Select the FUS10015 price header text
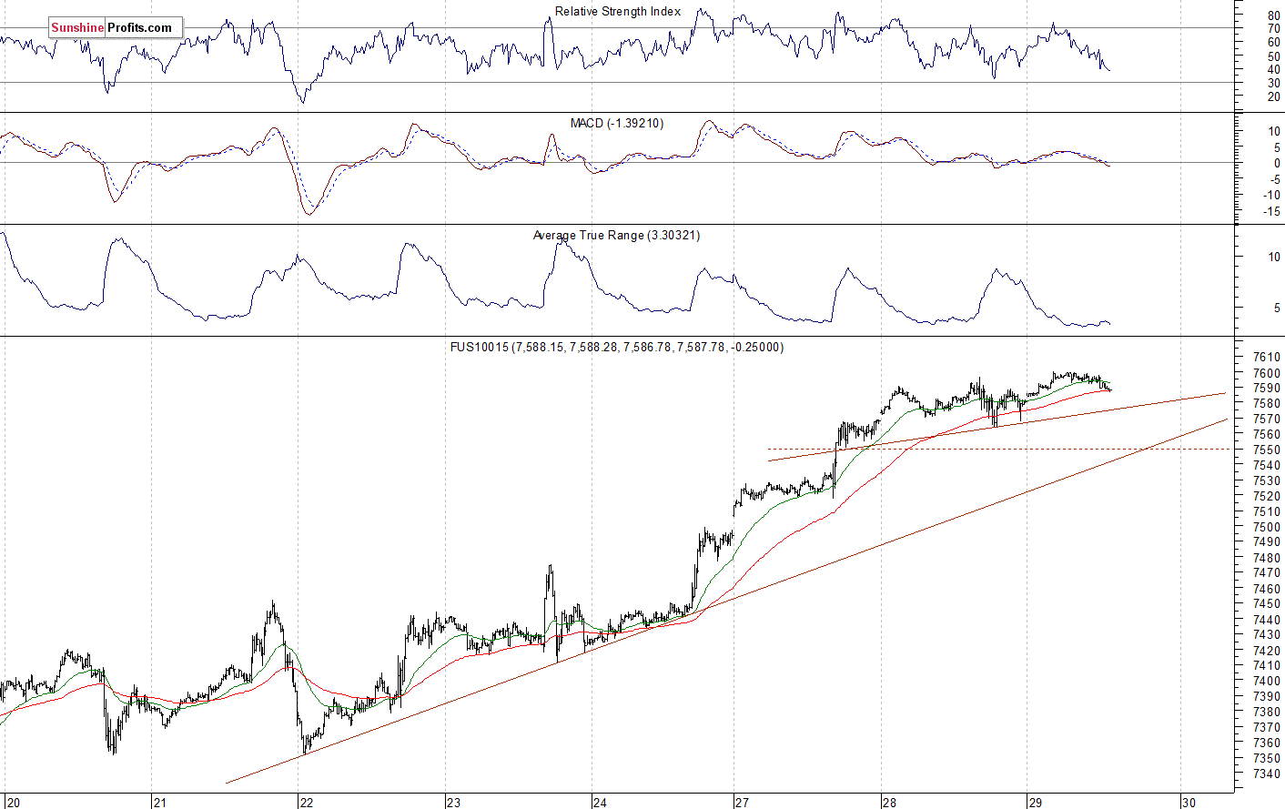 tap(616, 347)
